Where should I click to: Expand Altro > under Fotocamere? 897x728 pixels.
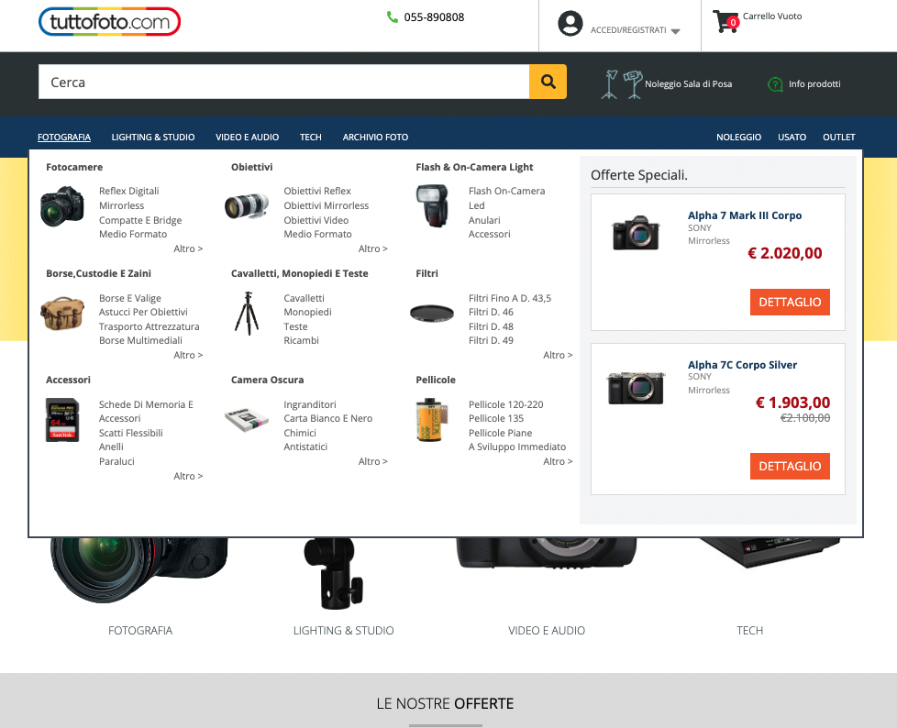[x=188, y=248]
